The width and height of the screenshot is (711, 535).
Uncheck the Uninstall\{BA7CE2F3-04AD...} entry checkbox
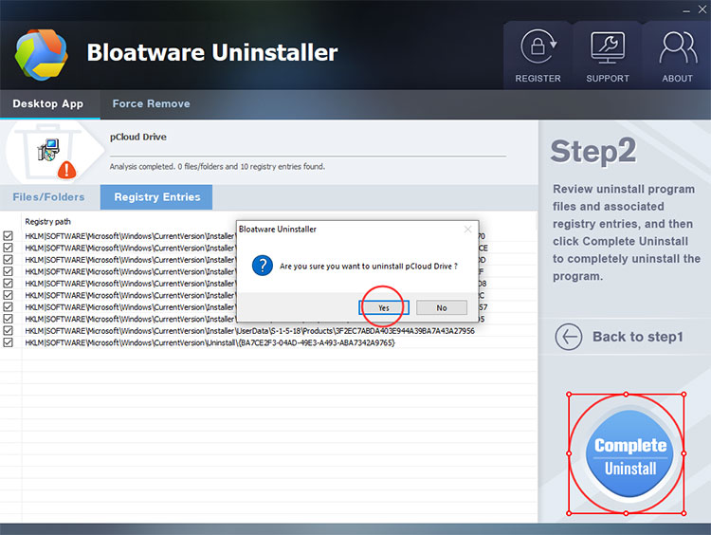point(9,342)
